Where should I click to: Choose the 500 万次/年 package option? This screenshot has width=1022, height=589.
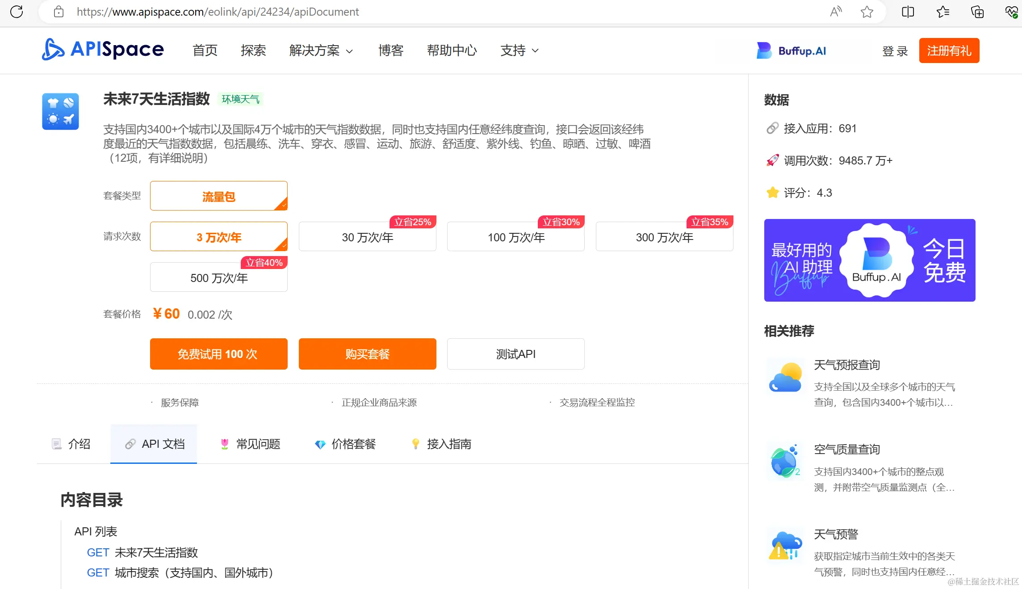click(x=218, y=278)
